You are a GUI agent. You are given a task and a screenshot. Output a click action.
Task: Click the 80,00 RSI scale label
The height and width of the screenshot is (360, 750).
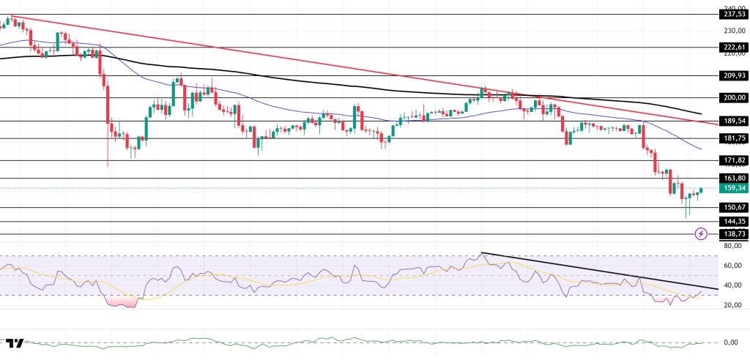click(730, 247)
